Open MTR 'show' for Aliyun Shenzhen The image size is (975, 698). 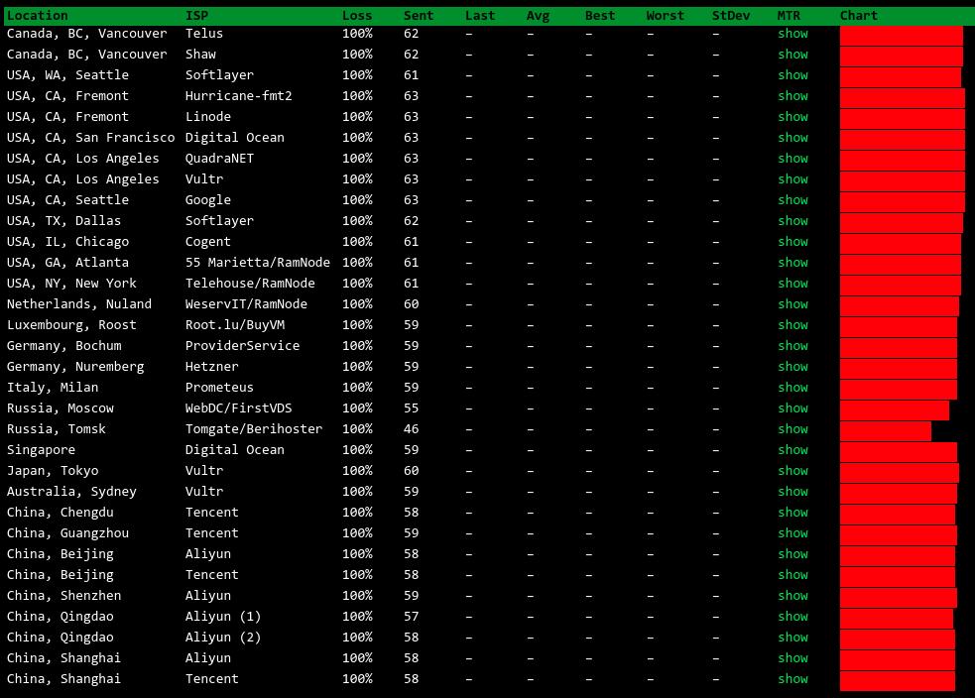792,596
